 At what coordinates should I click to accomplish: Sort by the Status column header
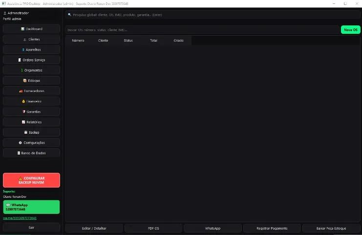pos(128,41)
